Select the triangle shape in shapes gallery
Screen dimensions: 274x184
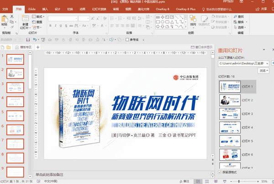tap(172, 22)
